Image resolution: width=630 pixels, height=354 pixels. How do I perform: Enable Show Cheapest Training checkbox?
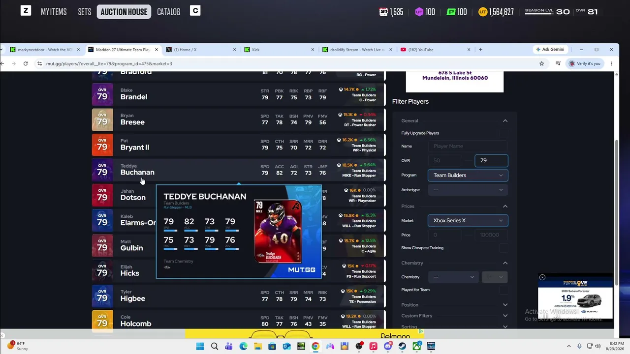(503, 248)
